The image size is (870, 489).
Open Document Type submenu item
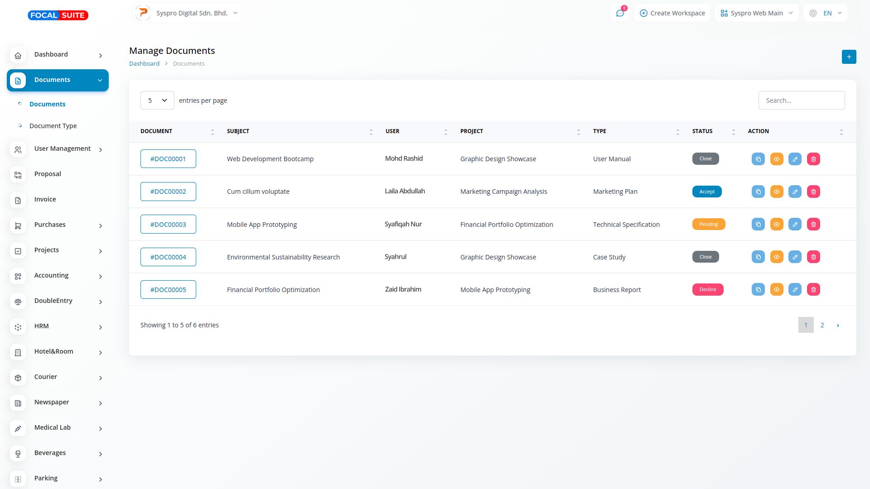[x=53, y=126]
